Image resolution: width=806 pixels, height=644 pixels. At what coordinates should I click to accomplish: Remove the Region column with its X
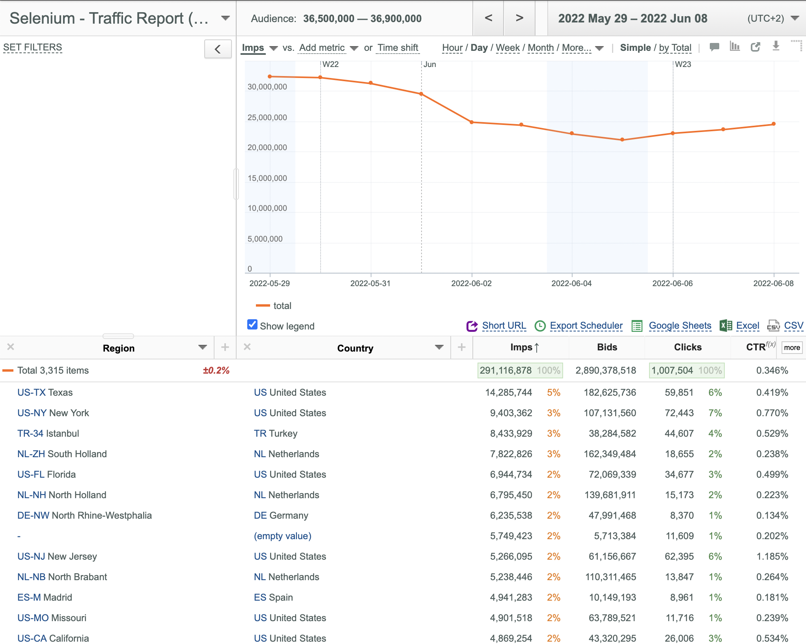11,347
